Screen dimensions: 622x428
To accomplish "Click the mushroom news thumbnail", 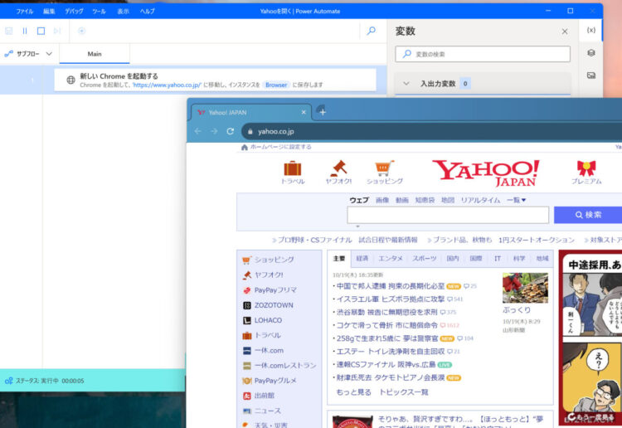I will pos(525,288).
